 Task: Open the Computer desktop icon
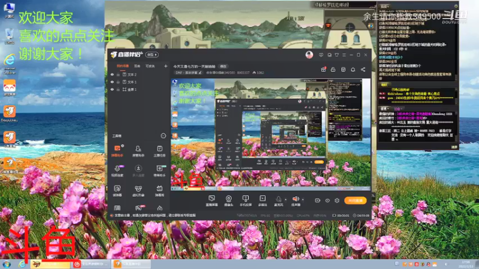tap(9, 10)
